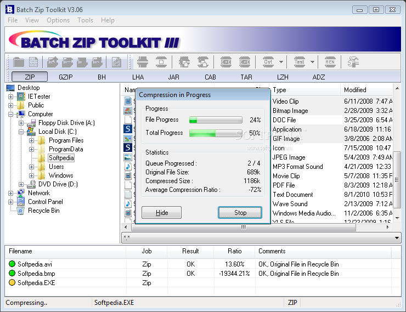Select the ZIP format tab
Image resolution: width=406 pixels, height=312 pixels.
point(30,77)
